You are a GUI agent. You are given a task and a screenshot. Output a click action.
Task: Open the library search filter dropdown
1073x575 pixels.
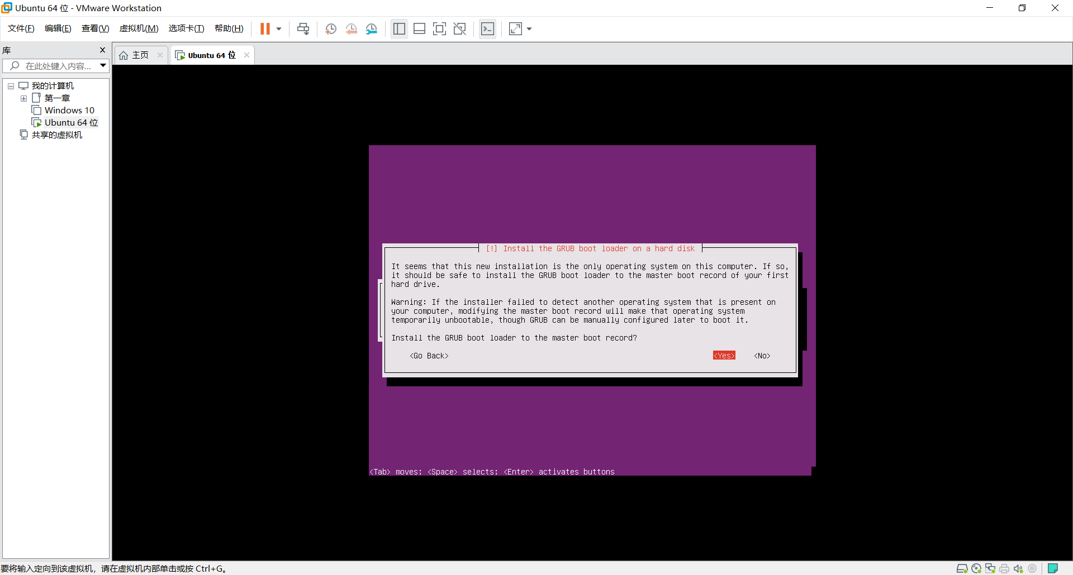coord(103,66)
